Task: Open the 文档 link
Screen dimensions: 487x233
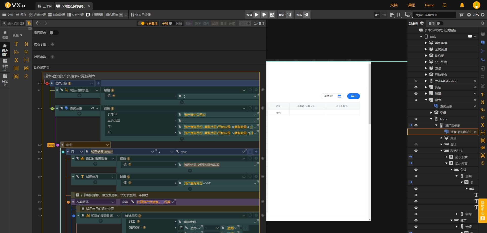Action: (x=394, y=5)
